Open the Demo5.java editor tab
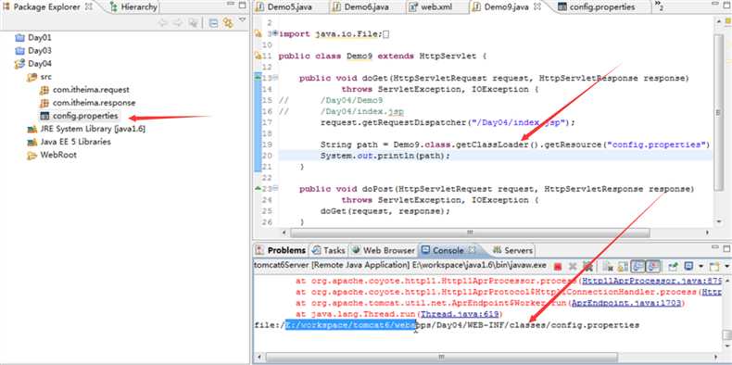Viewport: 732px width, 365px height. click(x=284, y=7)
